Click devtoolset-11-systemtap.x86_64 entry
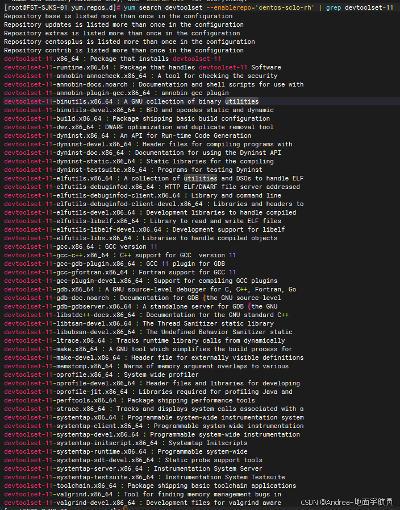Image resolution: width=400 pixels, height=510 pixels. pos(153,417)
